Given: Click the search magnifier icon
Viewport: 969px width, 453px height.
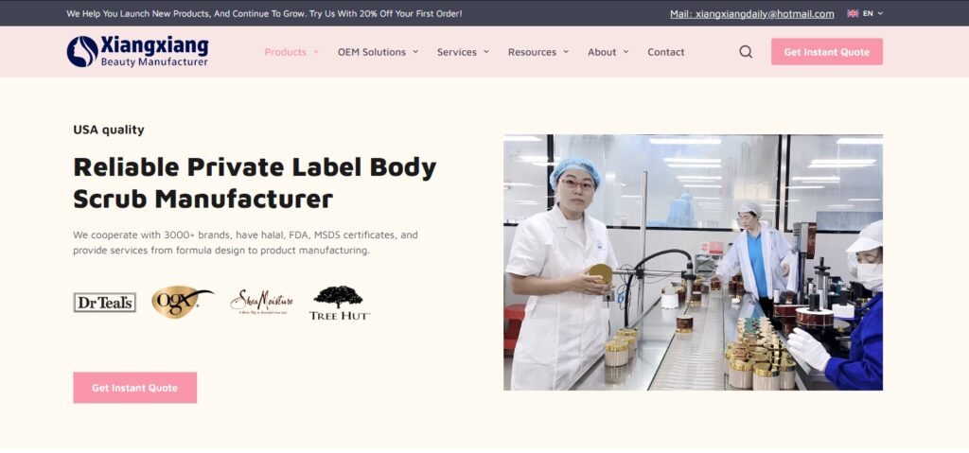Looking at the screenshot, I should pos(746,52).
